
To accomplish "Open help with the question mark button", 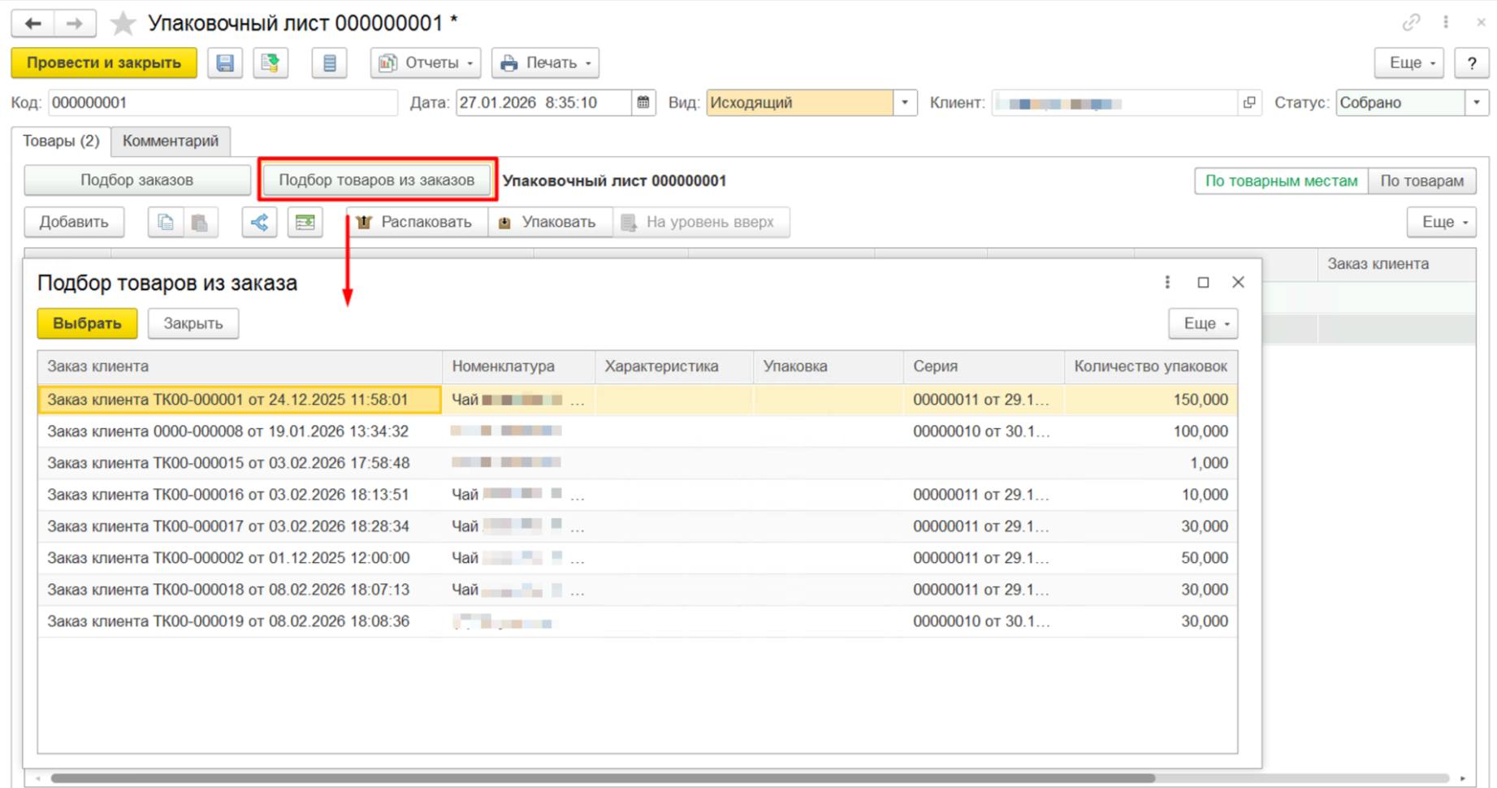I will pyautogui.click(x=1471, y=63).
